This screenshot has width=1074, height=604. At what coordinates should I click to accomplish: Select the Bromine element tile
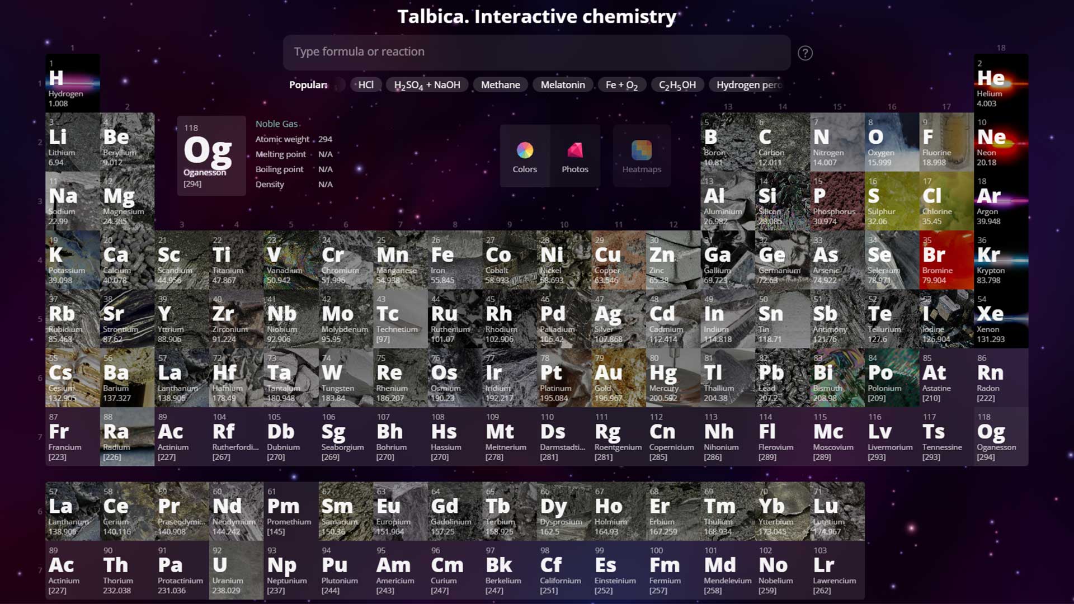[946, 260]
